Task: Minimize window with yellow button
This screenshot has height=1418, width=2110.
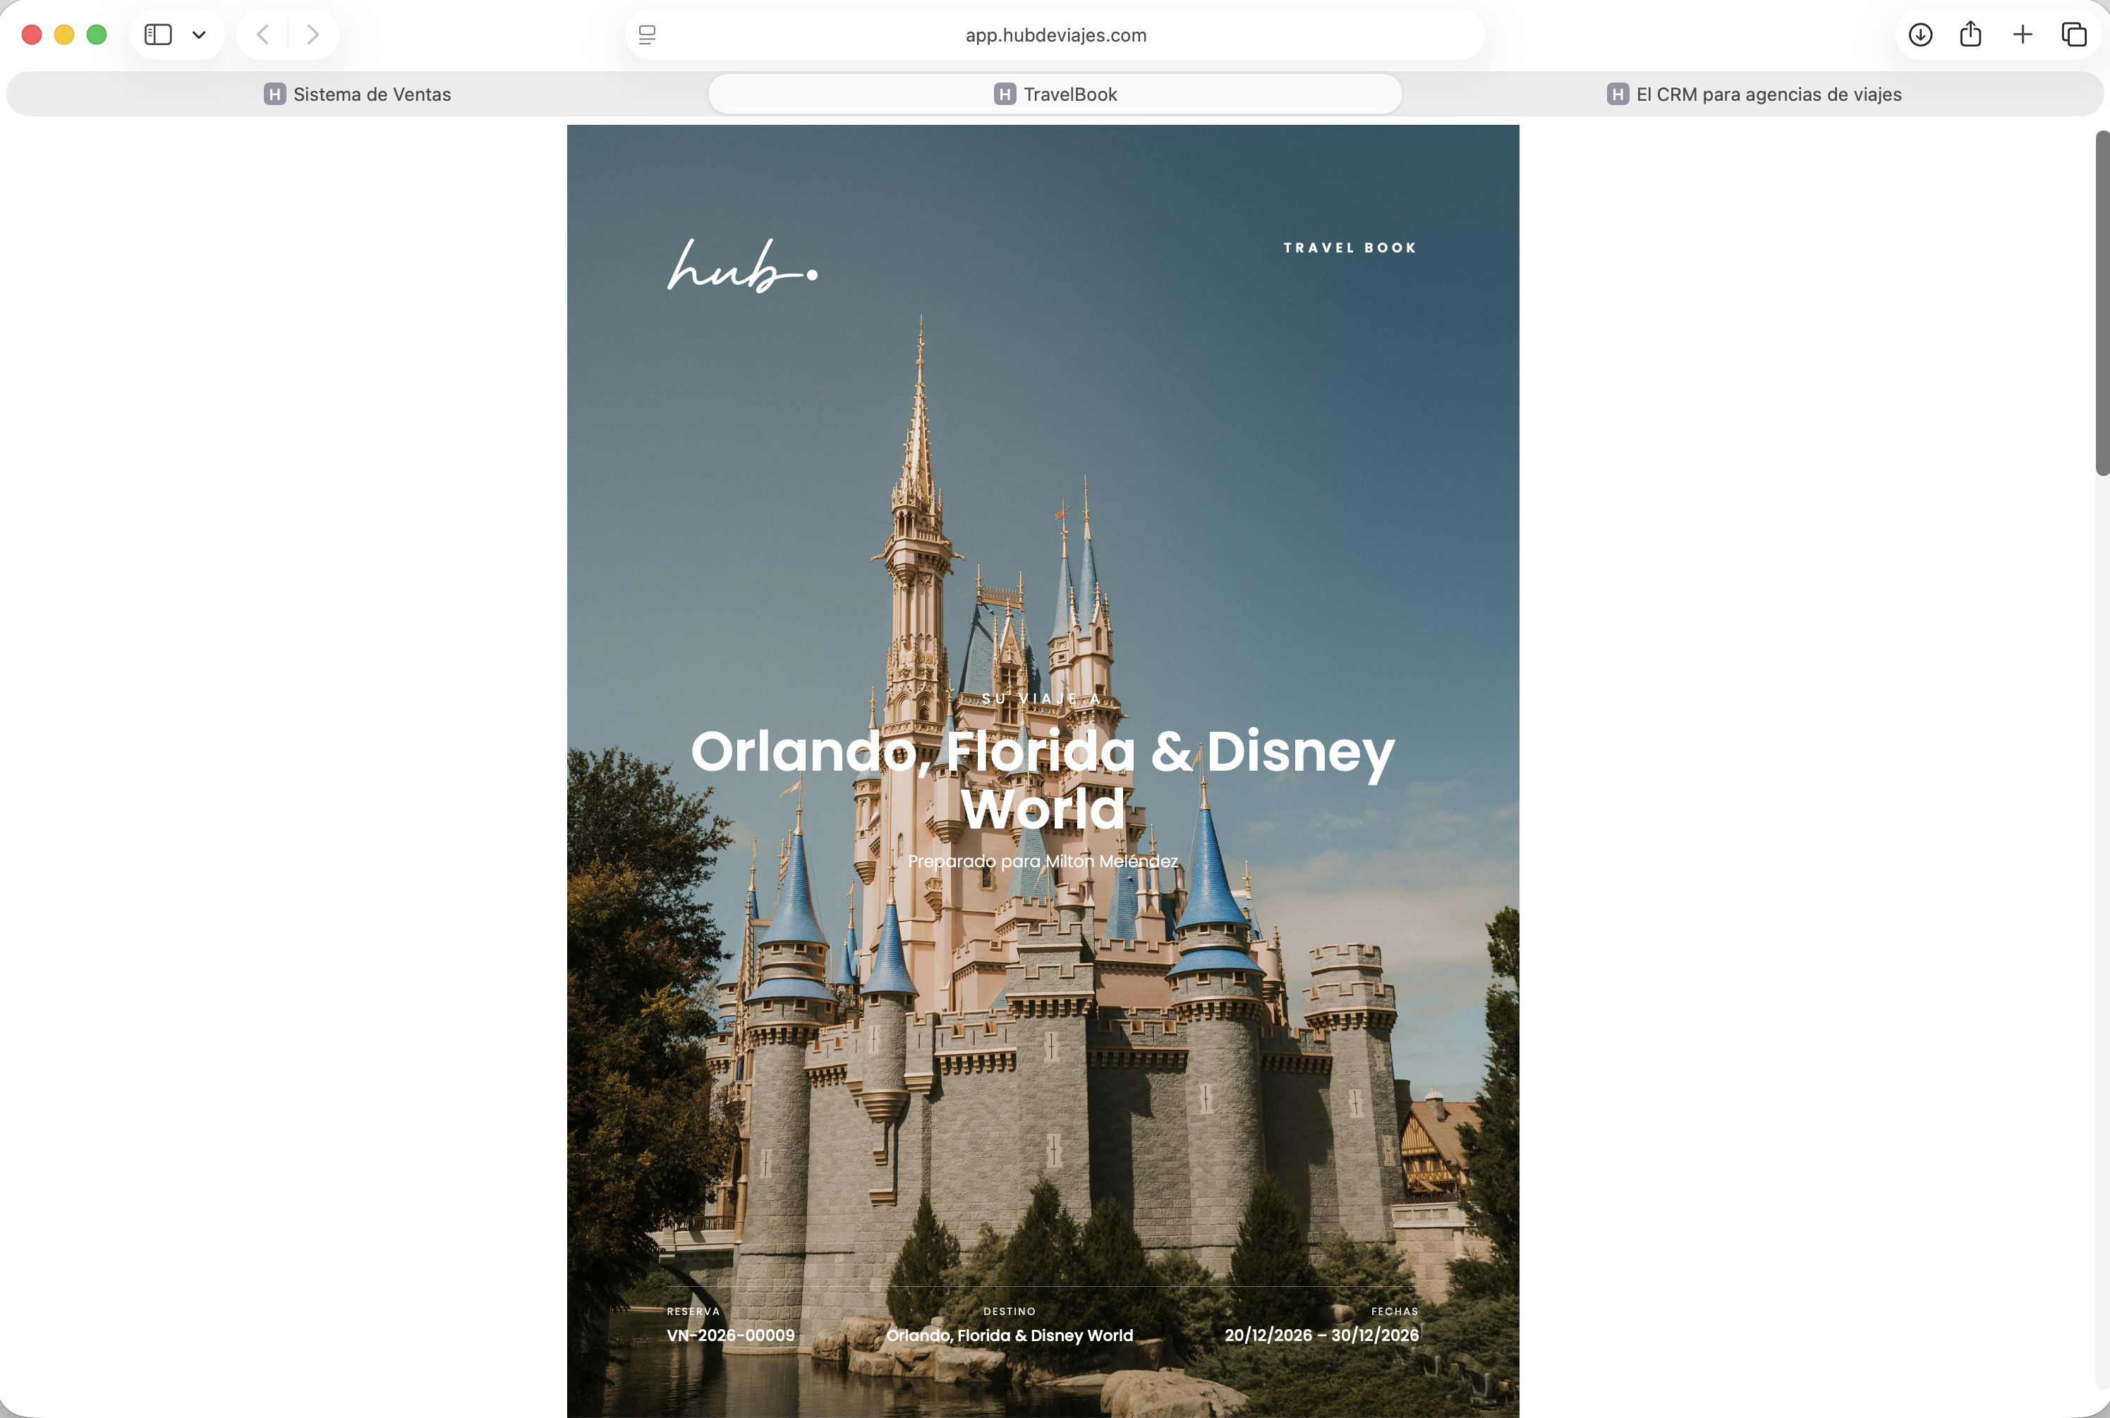Action: click(x=64, y=35)
